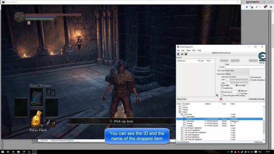
Task: Click the First Scan button
Action: click(x=224, y=61)
